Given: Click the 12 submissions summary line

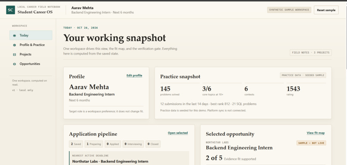Looking at the screenshot, I should [208, 104].
